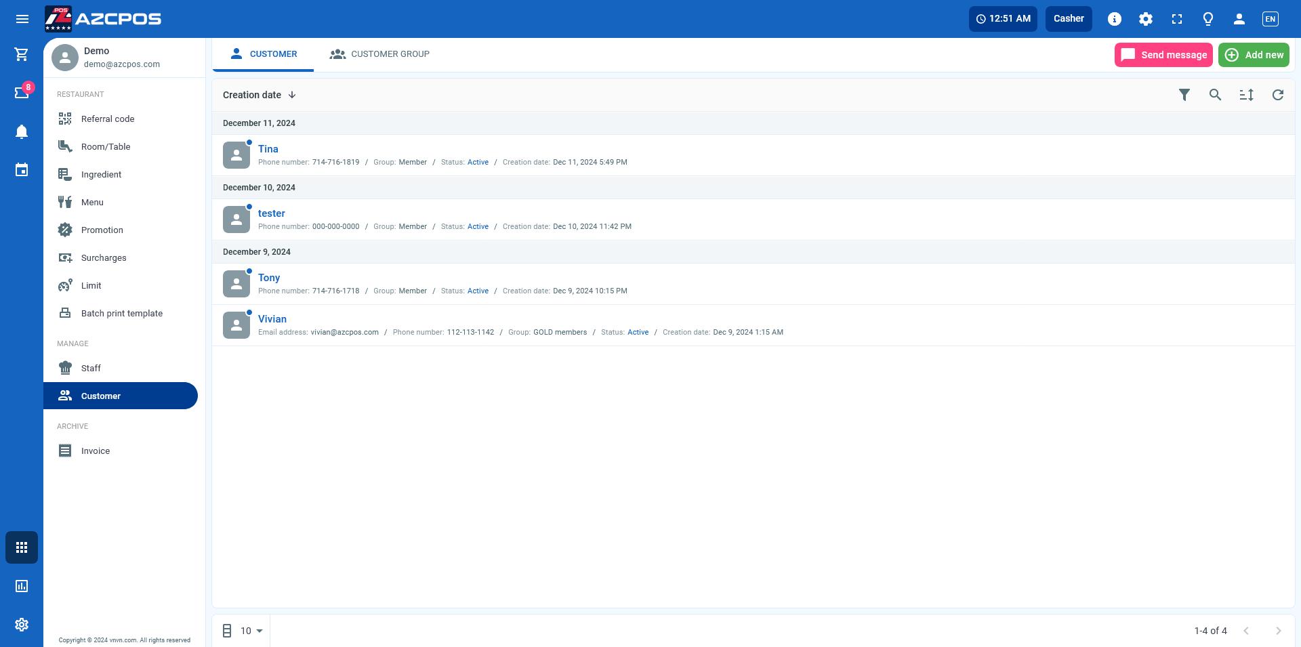Click the Demo profile avatar
The height and width of the screenshot is (647, 1301).
pos(65,58)
